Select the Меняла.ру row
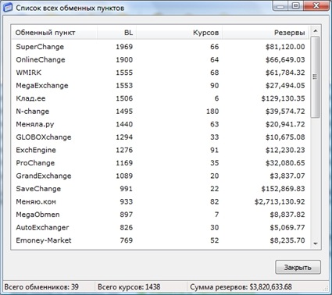Image resolution: width=332 pixels, height=295 pixels. 160,124
